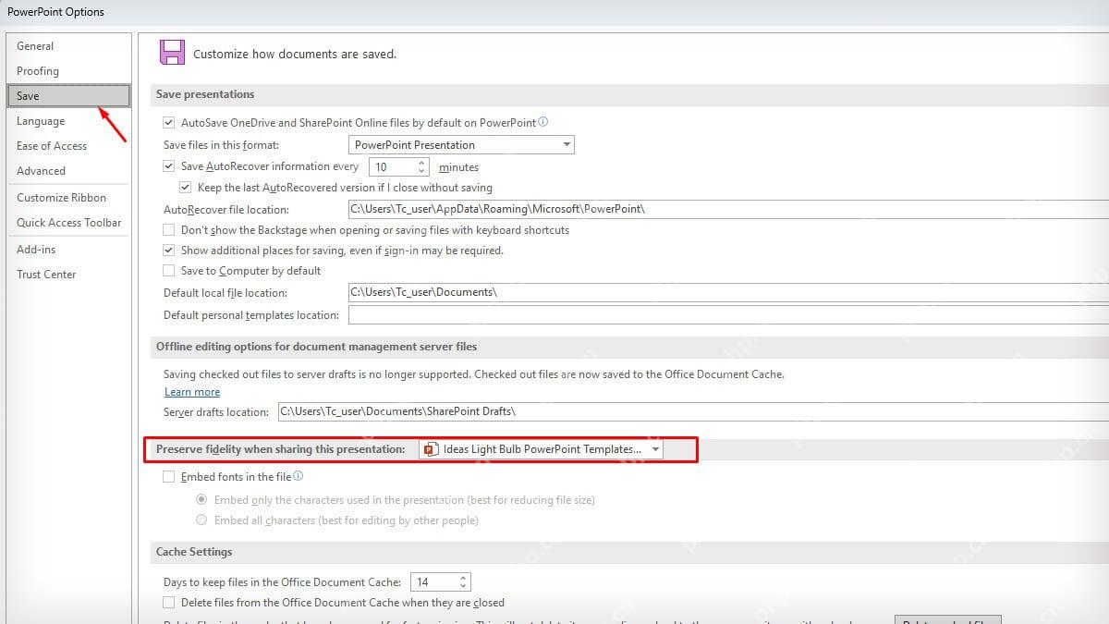Viewport: 1109px width, 624px height.
Task: Decrease AutoRecover minutes with down arrow
Action: [422, 171]
